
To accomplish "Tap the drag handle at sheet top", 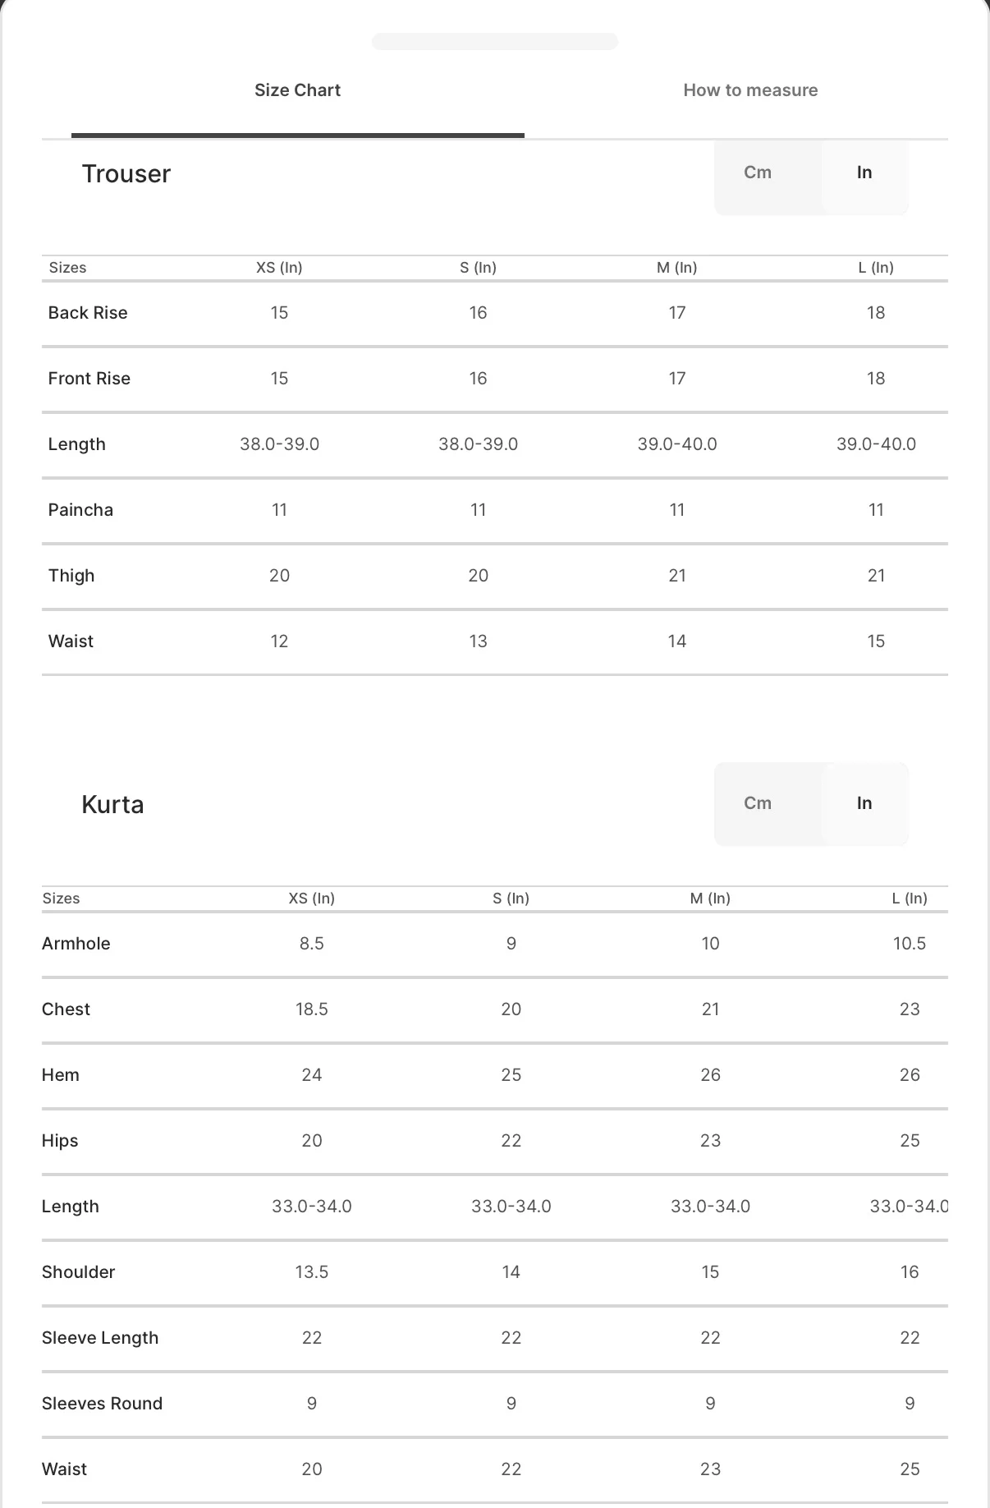I will [495, 41].
